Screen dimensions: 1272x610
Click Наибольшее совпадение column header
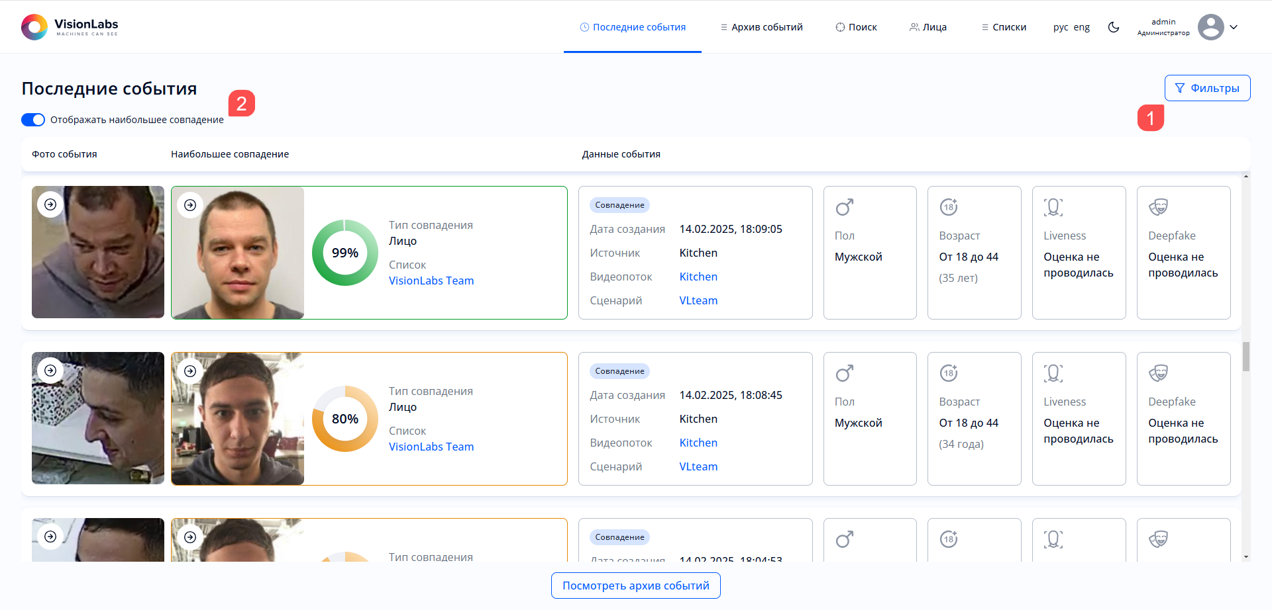coord(230,154)
